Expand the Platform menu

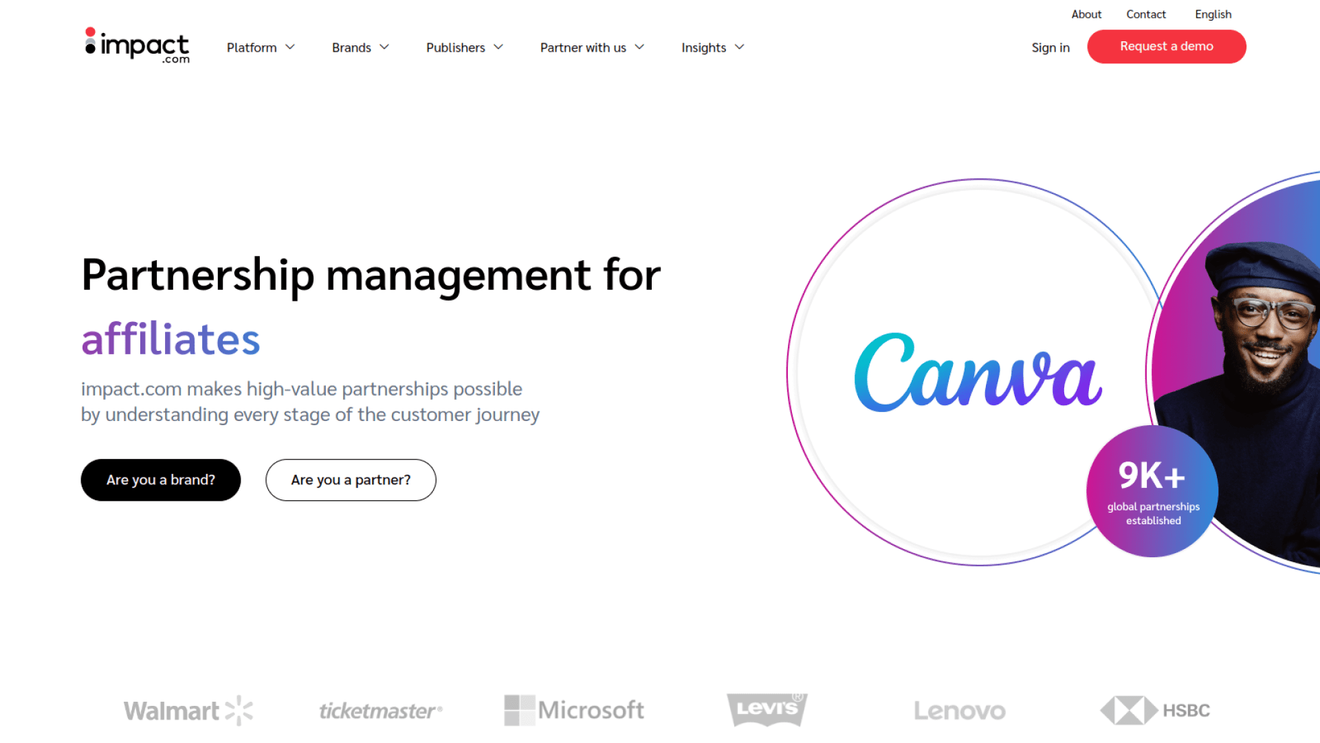[x=260, y=47]
